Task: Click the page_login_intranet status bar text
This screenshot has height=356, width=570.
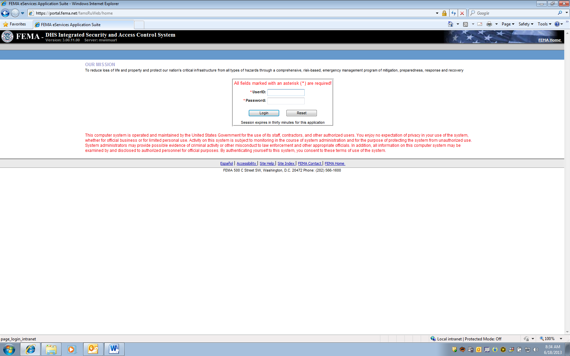Action: click(x=18, y=339)
